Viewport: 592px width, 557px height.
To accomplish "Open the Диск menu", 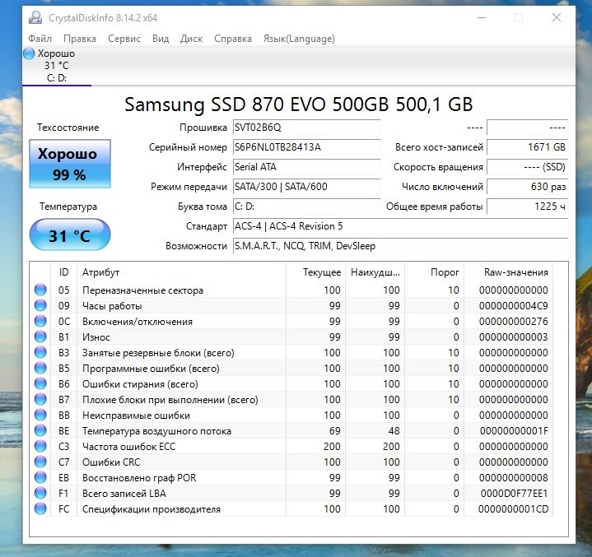I will click(x=191, y=39).
